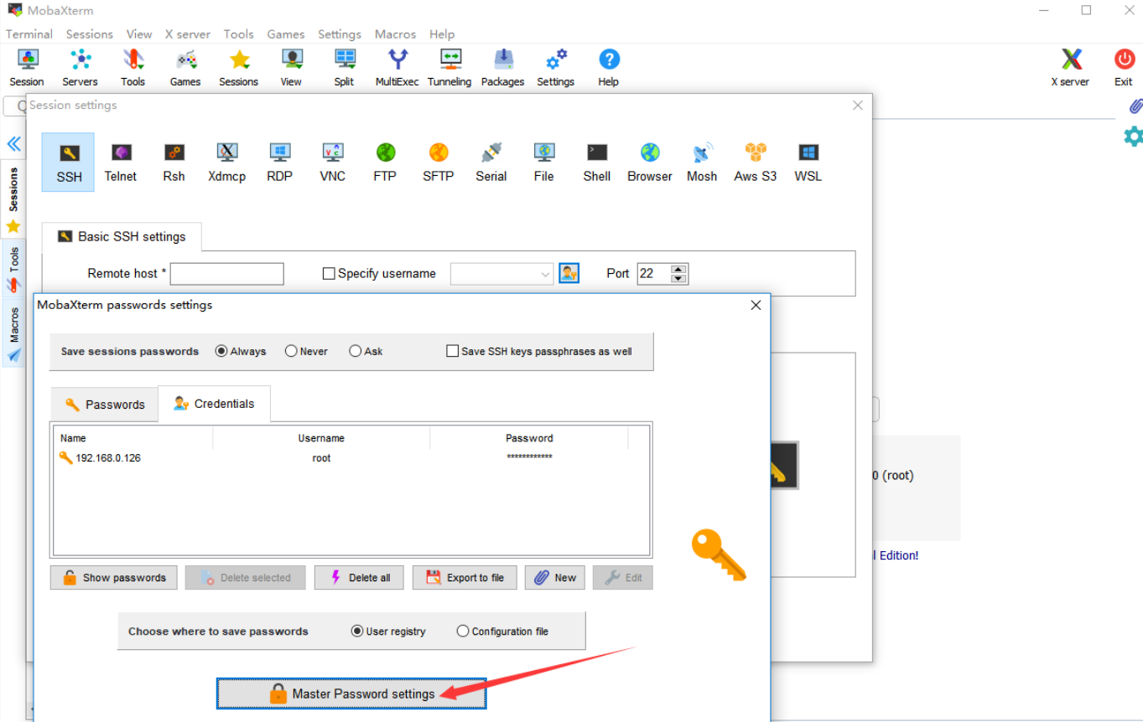Screen dimensions: 1143x722
Task: Click the Split toolbar icon
Action: pos(344,67)
